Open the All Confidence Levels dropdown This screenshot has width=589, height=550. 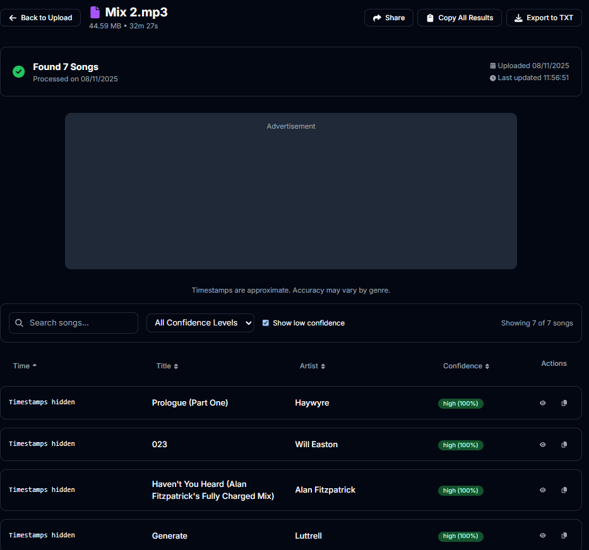(200, 323)
